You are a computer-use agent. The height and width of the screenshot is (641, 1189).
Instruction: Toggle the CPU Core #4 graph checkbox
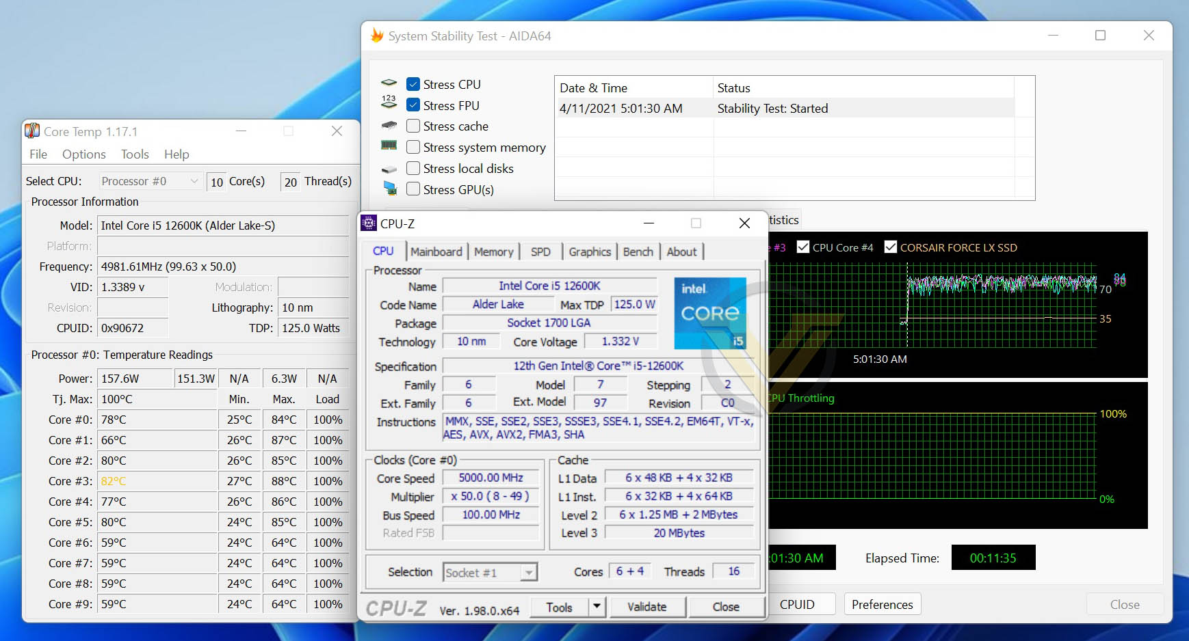coord(803,247)
